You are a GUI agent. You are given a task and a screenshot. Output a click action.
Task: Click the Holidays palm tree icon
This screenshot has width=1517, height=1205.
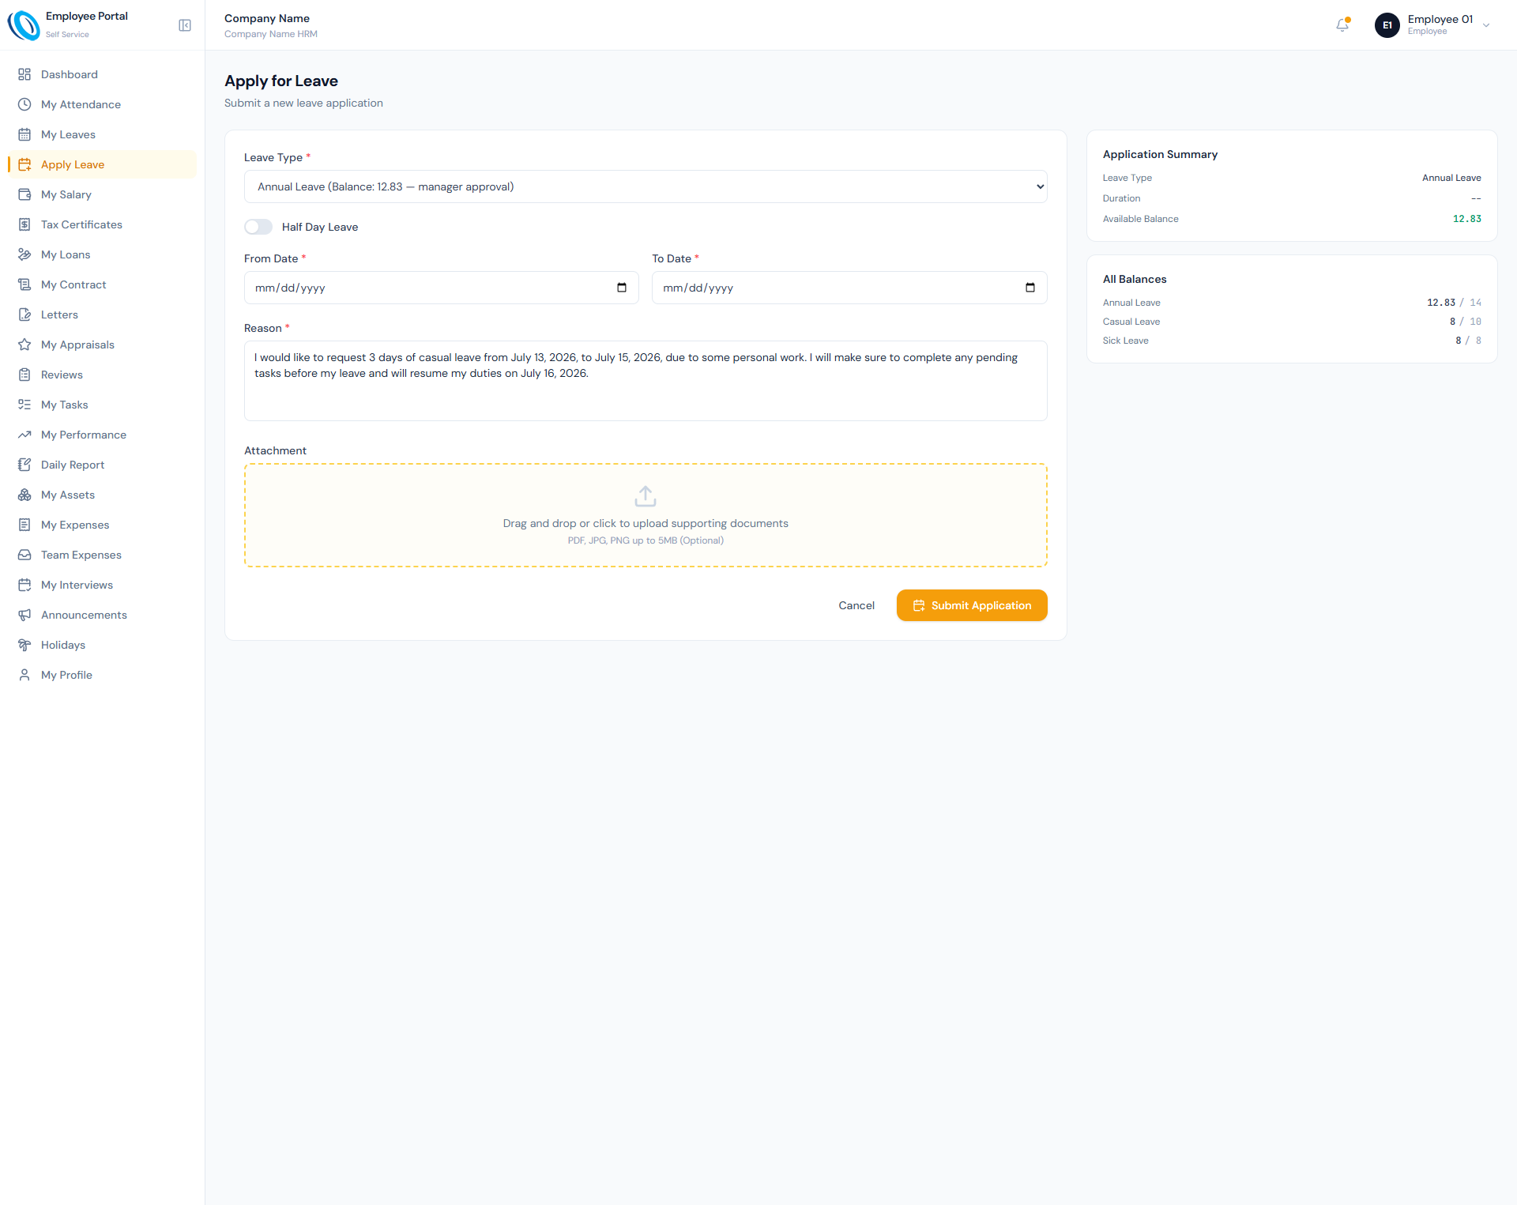pos(24,645)
